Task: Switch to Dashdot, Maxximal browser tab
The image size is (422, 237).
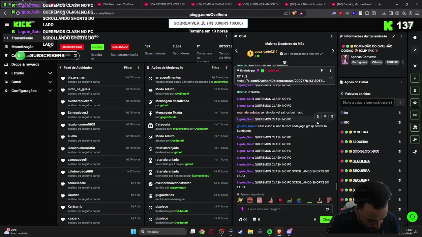Action: click(x=352, y=4)
